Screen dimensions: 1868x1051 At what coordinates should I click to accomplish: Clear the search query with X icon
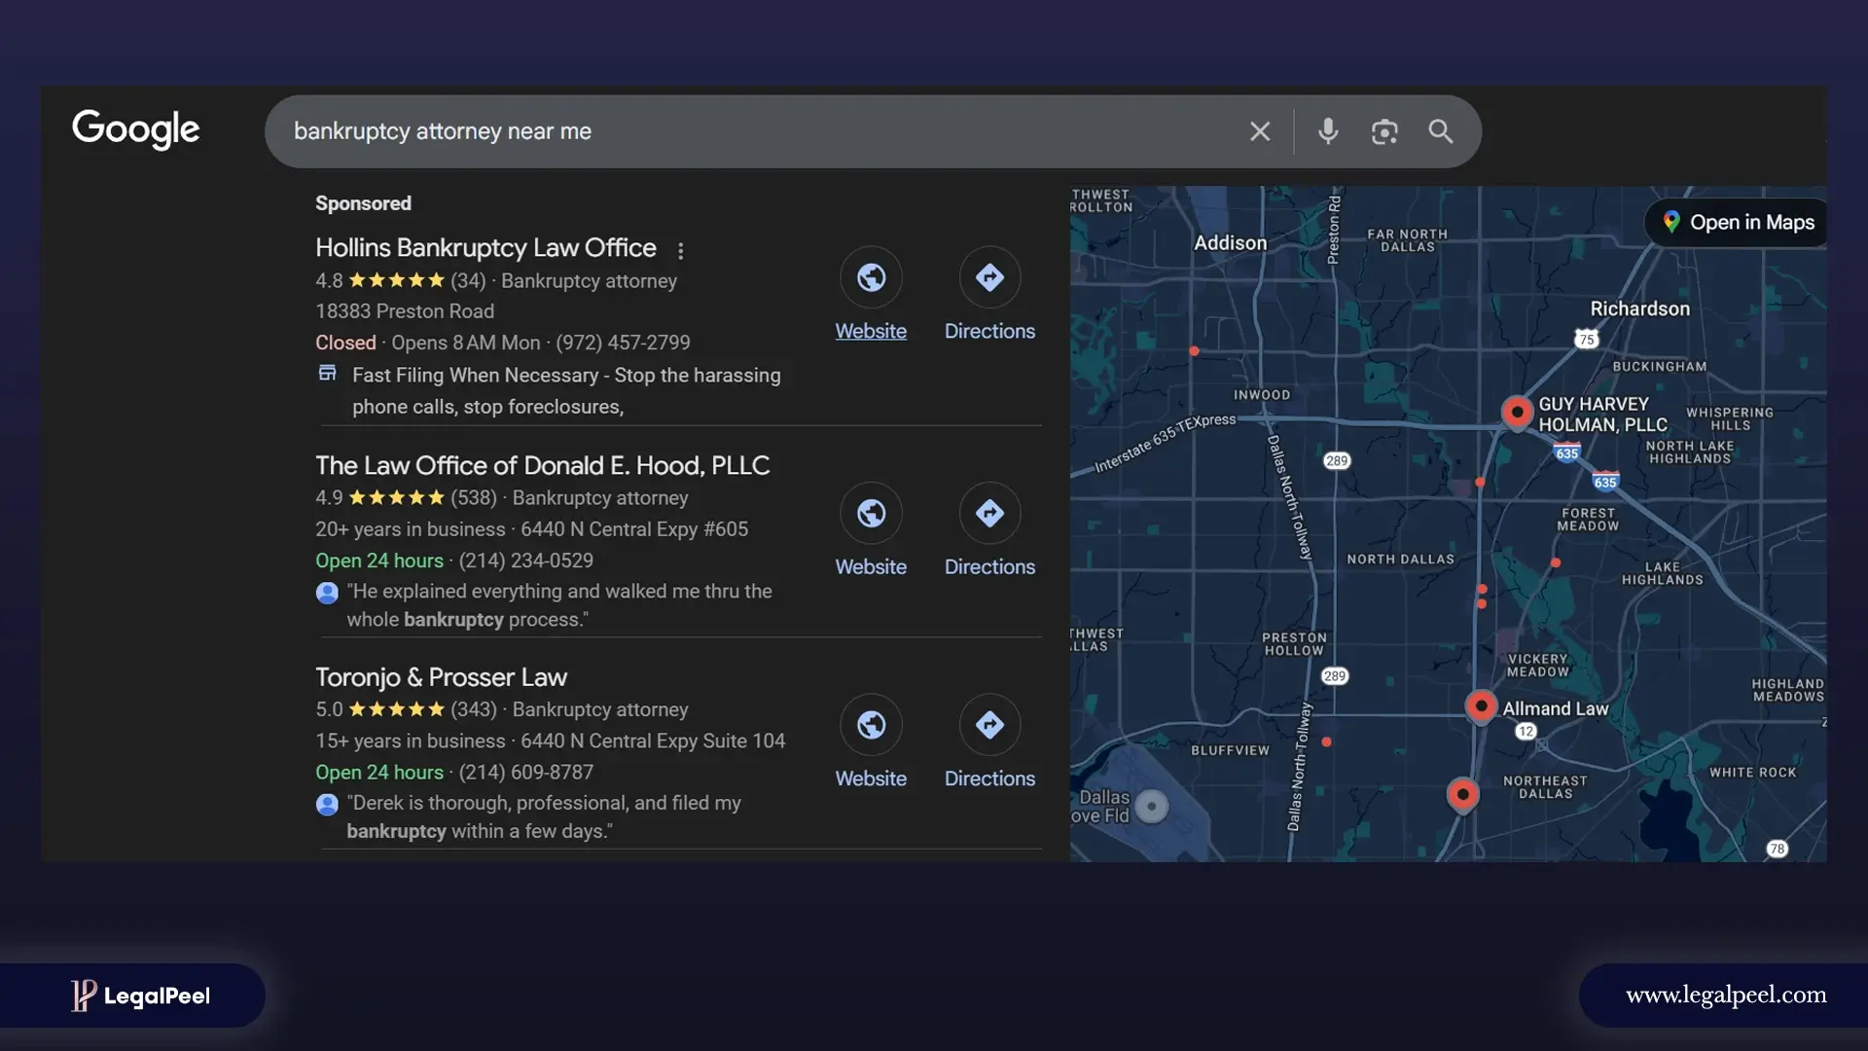(x=1260, y=131)
